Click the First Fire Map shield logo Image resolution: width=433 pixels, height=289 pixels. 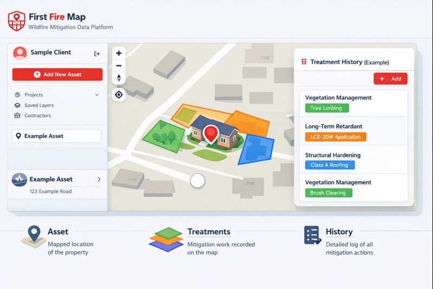pos(16,21)
